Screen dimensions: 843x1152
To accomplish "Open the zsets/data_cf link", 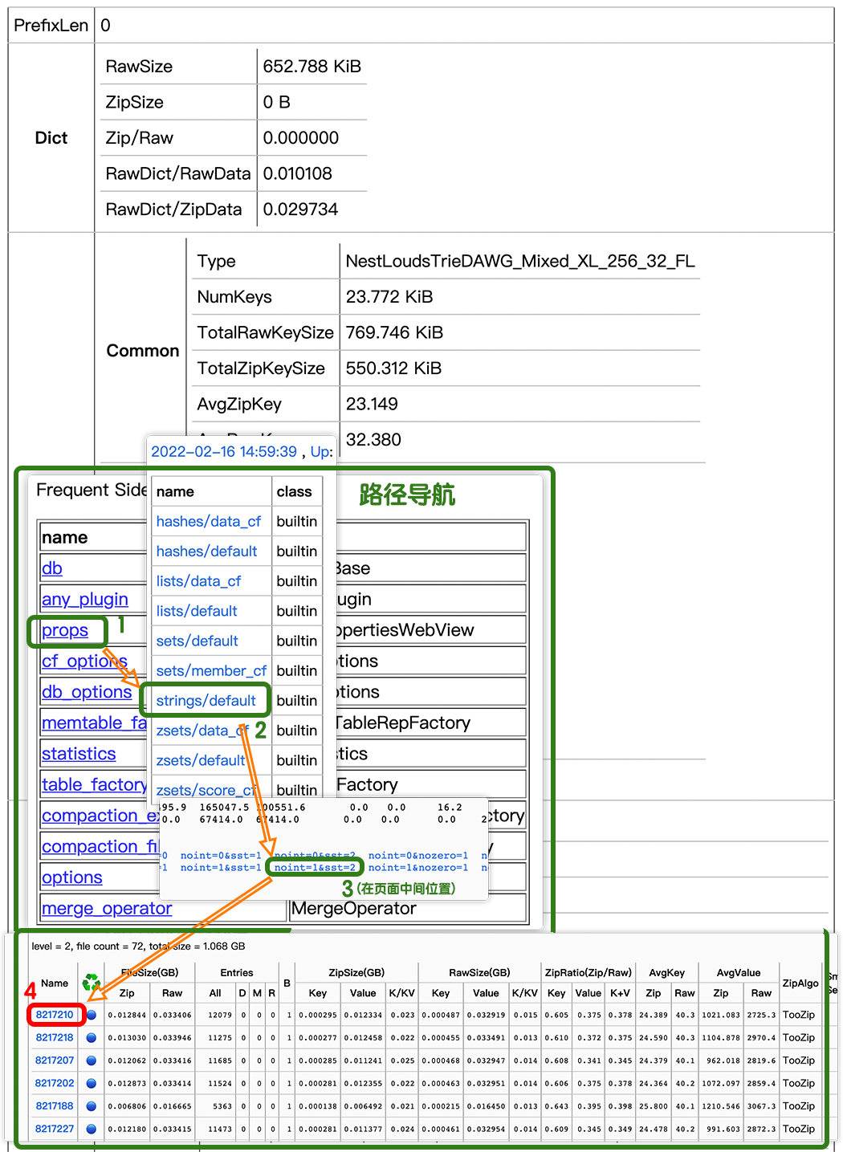I will tap(202, 731).
